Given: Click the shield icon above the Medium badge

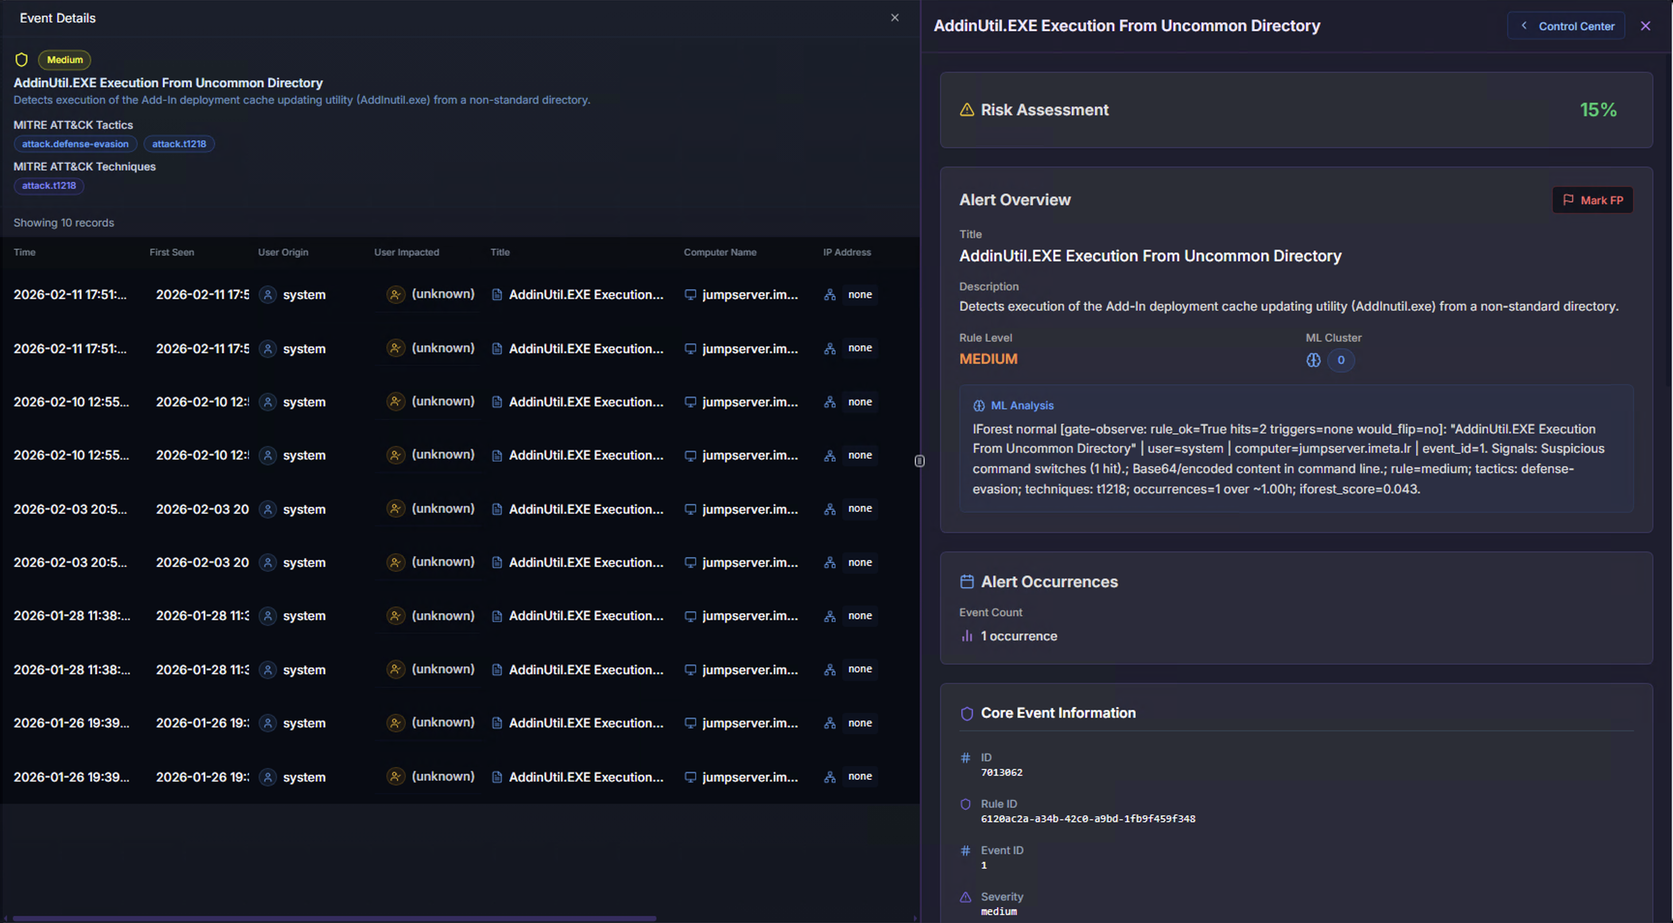Looking at the screenshot, I should (x=21, y=59).
